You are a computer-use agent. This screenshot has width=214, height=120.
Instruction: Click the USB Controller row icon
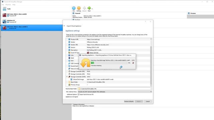tap(69, 63)
